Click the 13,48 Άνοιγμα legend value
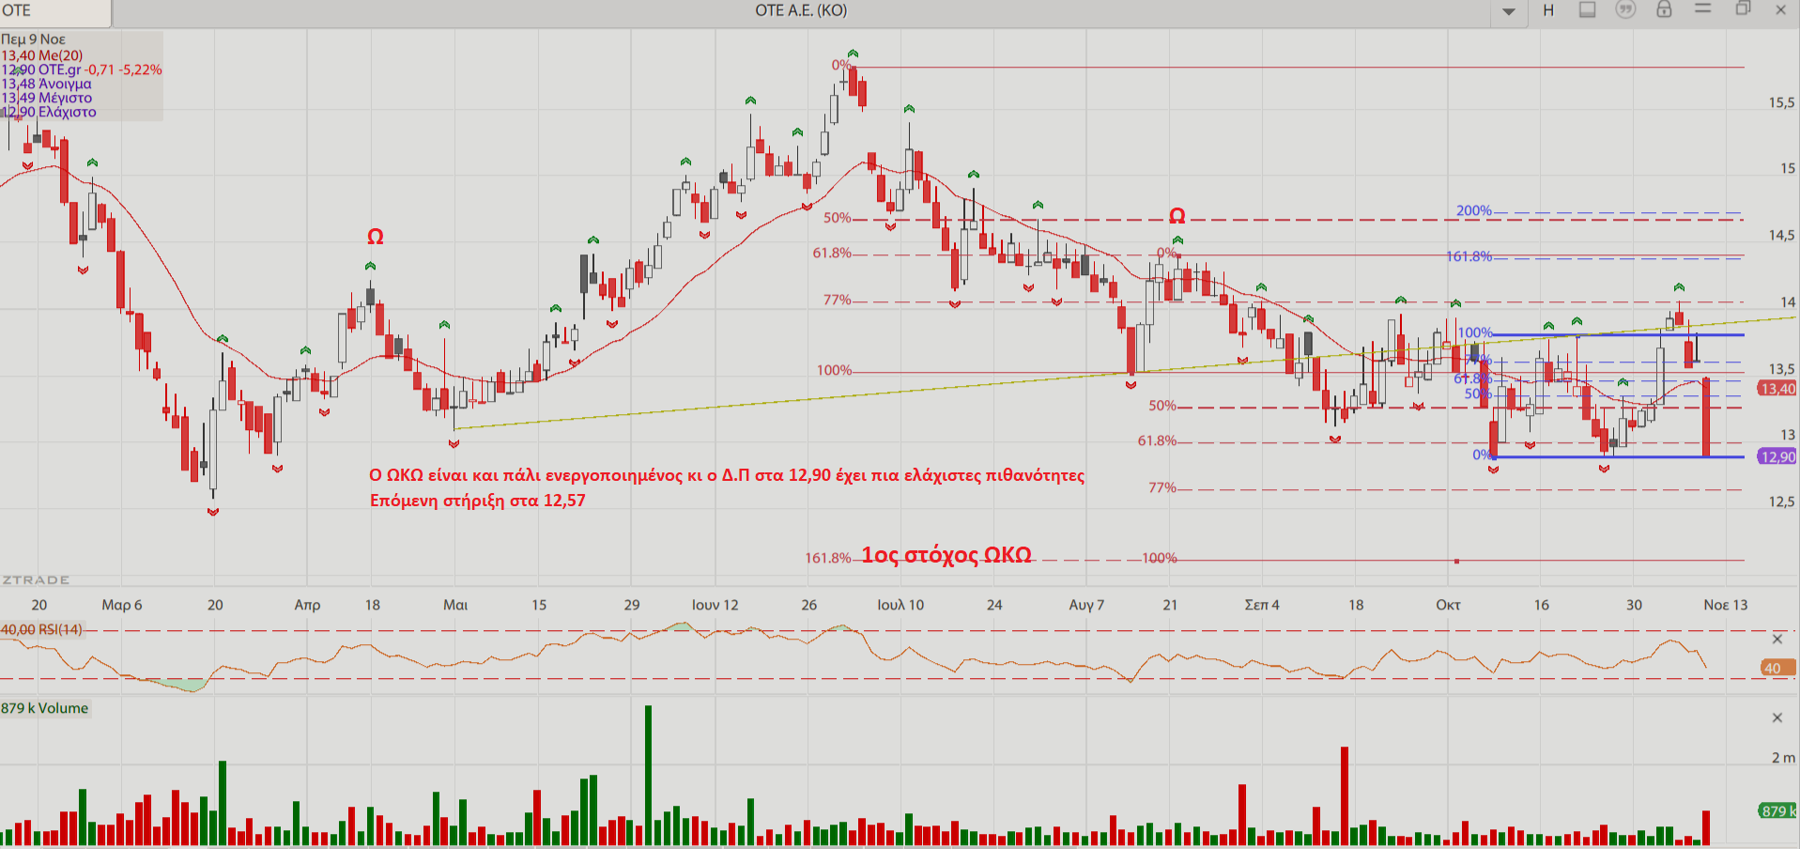This screenshot has width=1800, height=849. click(47, 84)
